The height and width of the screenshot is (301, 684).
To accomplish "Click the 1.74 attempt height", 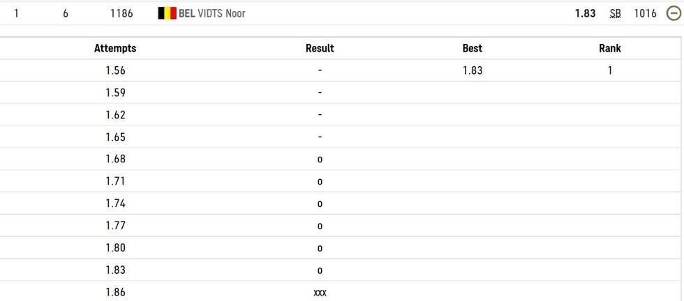I will click(x=116, y=203).
